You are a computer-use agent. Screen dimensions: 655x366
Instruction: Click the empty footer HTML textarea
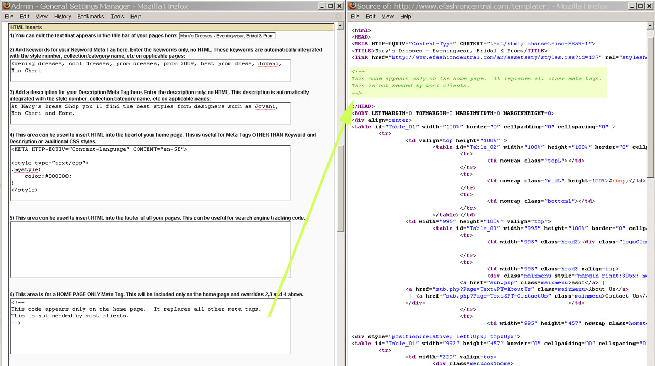coord(150,249)
